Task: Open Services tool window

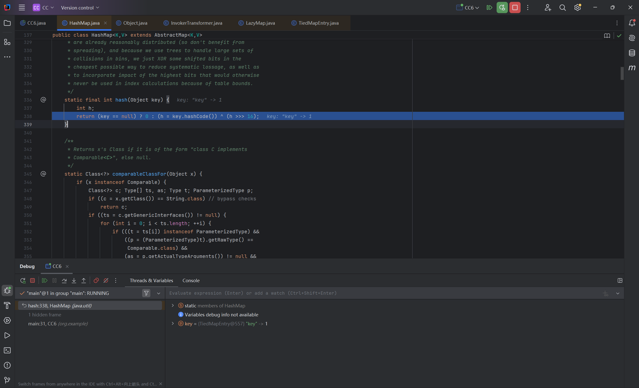Action: (7, 320)
